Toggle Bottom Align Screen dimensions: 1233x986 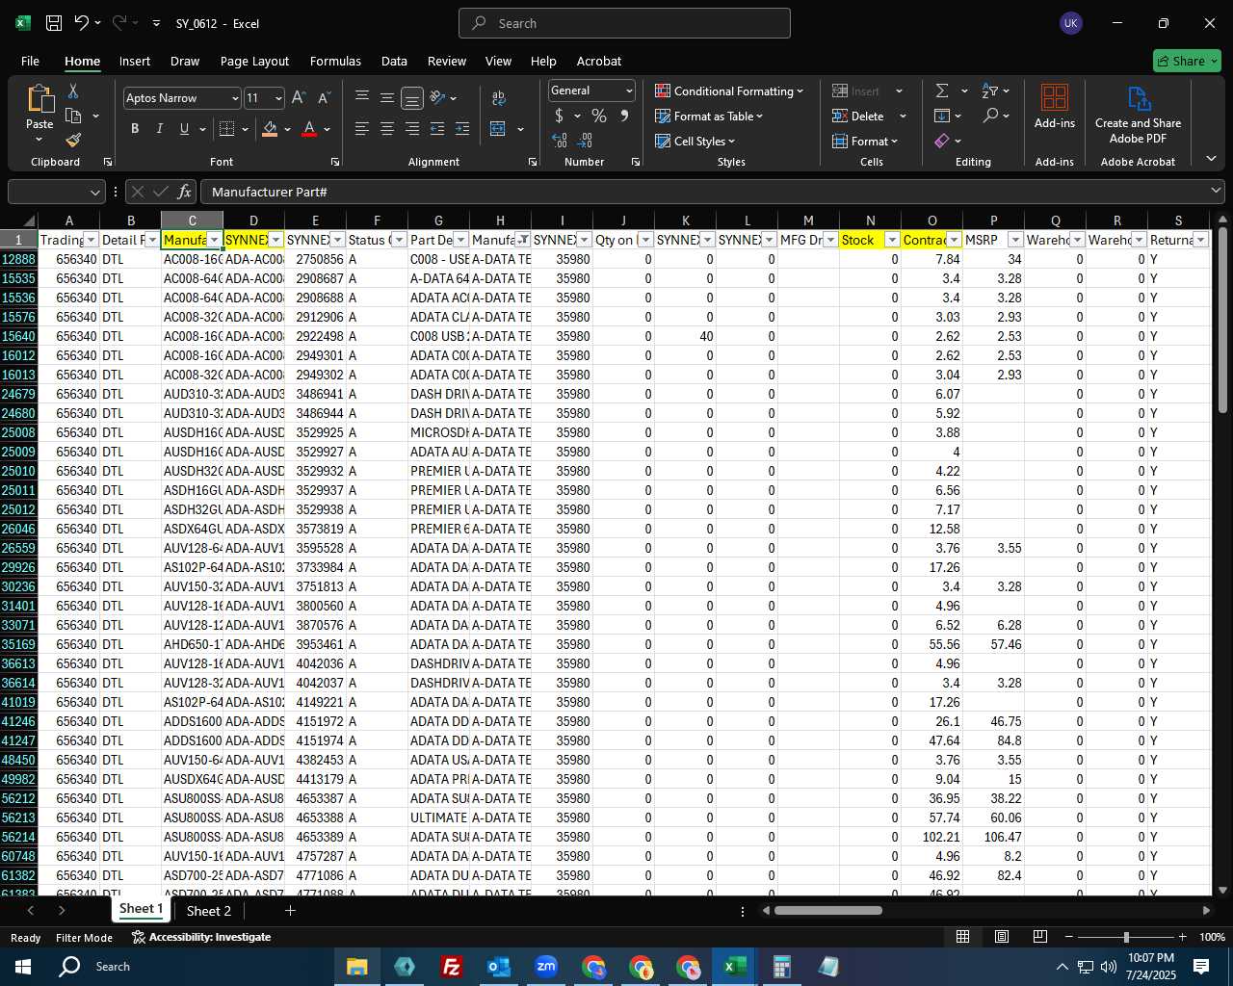[x=412, y=98]
